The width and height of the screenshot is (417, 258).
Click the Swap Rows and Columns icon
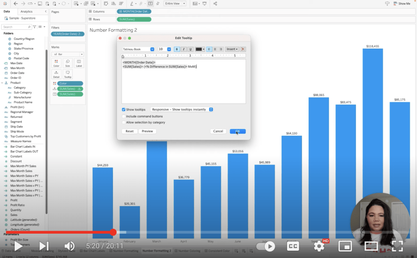click(x=106, y=4)
